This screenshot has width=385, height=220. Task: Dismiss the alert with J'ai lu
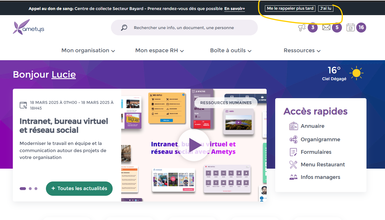coord(326,9)
